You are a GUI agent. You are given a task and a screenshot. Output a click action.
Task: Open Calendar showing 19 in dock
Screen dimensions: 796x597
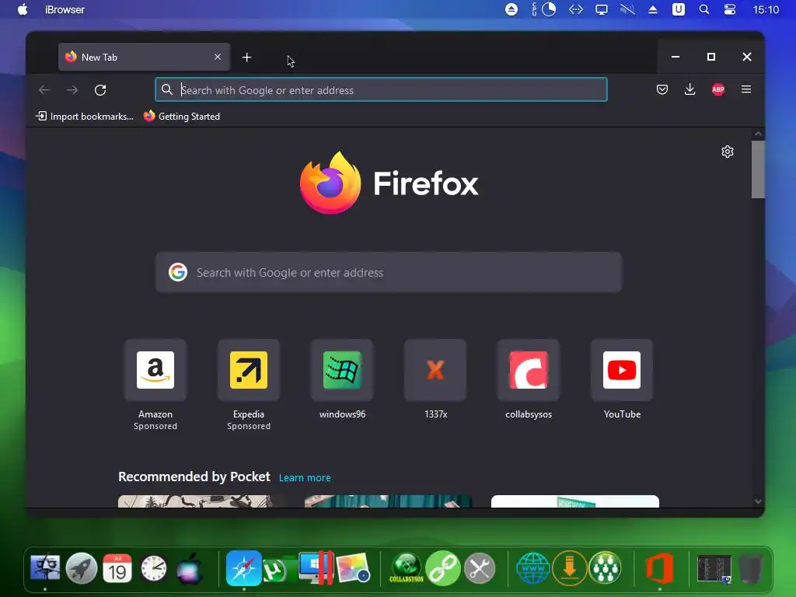pyautogui.click(x=117, y=568)
